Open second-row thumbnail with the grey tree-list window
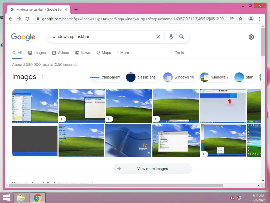This screenshot has height=203, width=270. [176, 141]
